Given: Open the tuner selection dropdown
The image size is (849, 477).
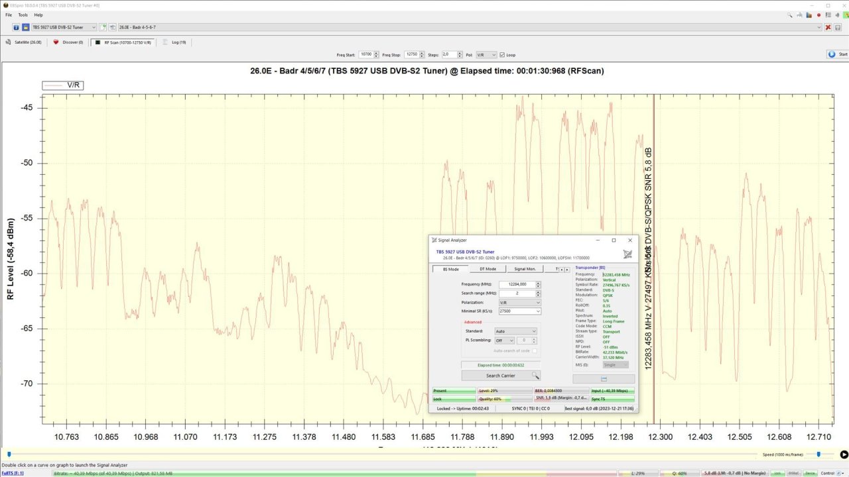Looking at the screenshot, I should (64, 27).
